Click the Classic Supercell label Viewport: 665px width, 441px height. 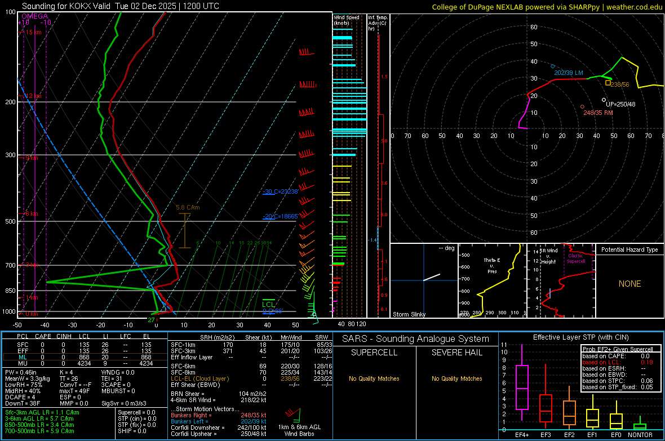(x=575, y=259)
